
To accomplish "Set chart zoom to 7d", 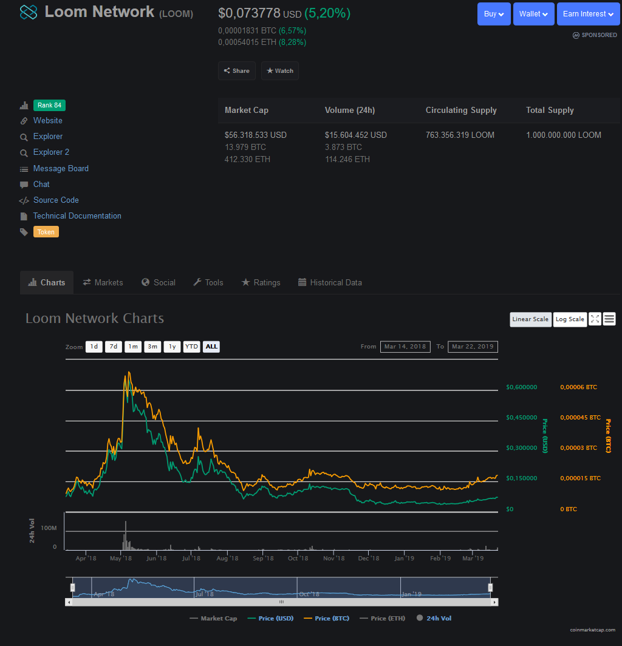I will pos(114,347).
